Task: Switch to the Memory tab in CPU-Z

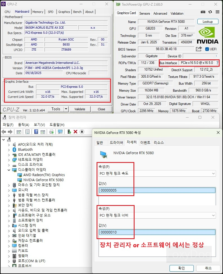Action: point(38,12)
